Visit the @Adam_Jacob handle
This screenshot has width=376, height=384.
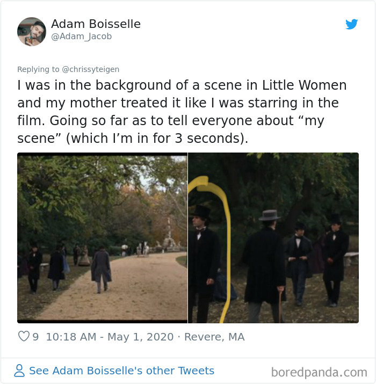[81, 36]
